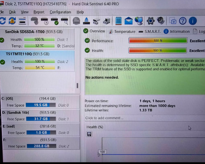The height and width of the screenshot is (164, 205).
Task: Click the SanDisk 32 °C temperature bar
Action: click(x=39, y=46)
